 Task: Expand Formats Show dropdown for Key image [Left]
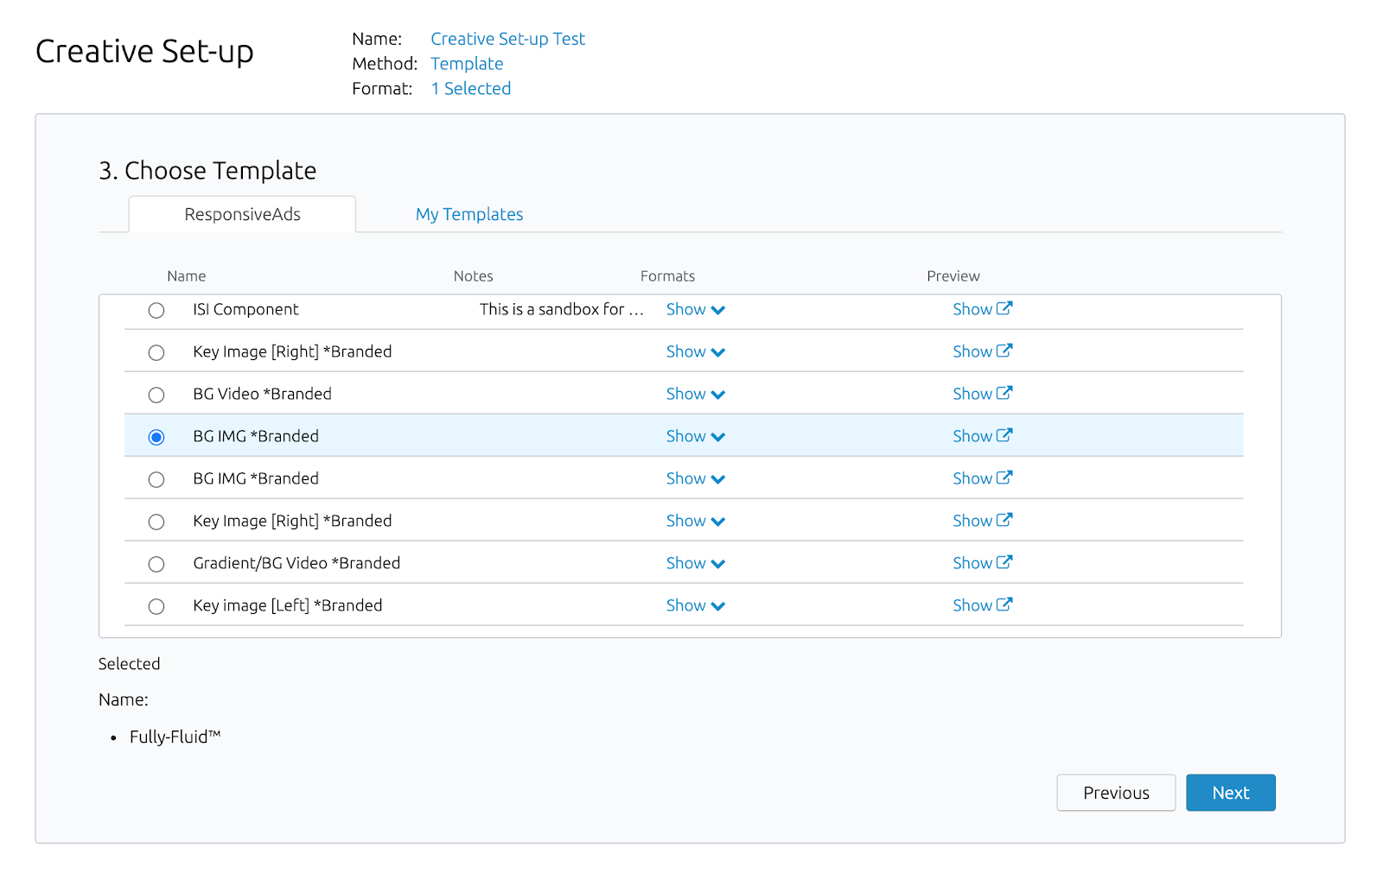(x=696, y=605)
